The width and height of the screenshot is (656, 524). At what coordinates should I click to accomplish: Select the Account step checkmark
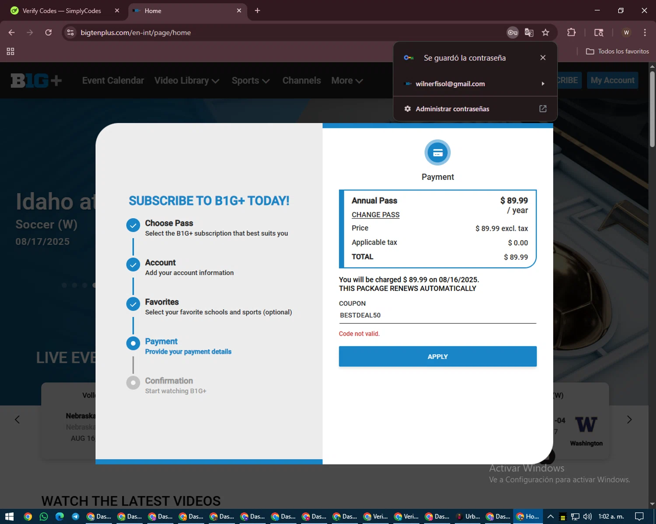(x=133, y=265)
